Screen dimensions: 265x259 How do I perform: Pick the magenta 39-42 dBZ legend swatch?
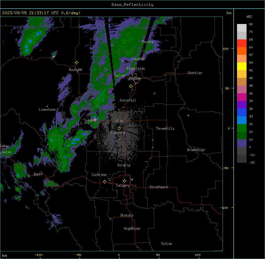pos(242,97)
